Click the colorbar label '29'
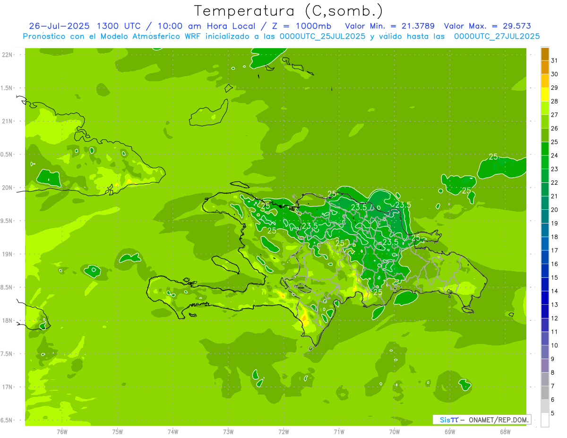The width and height of the screenshot is (567, 438). pos(554,88)
